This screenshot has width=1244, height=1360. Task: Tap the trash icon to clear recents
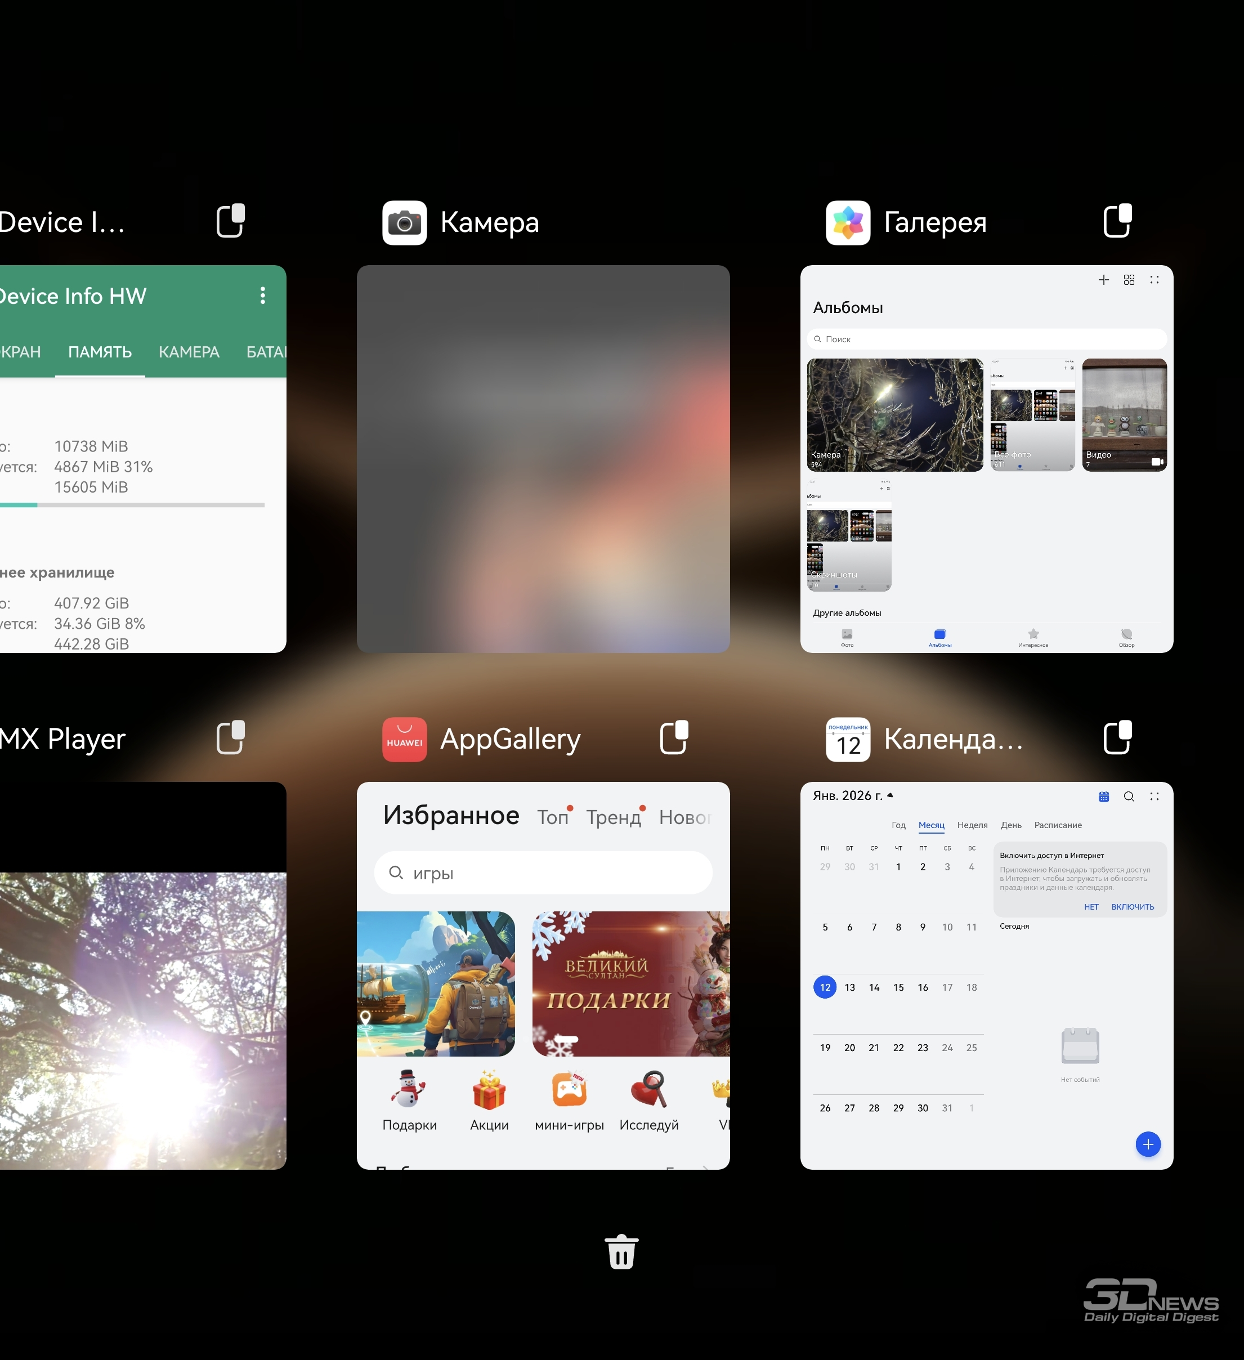point(621,1252)
